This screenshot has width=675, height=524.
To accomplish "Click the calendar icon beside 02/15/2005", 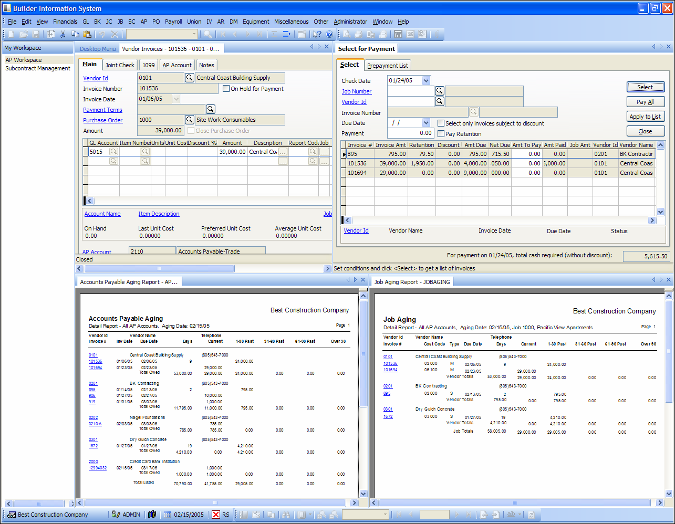I will pos(168,515).
